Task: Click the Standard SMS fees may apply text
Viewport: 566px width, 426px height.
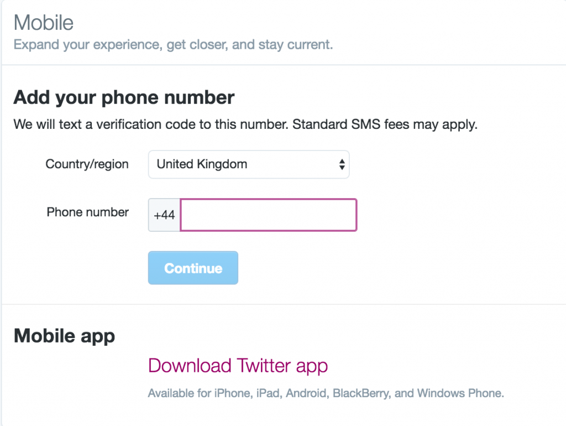Action: pos(385,124)
